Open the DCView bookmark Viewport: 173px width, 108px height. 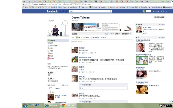[62, 7]
